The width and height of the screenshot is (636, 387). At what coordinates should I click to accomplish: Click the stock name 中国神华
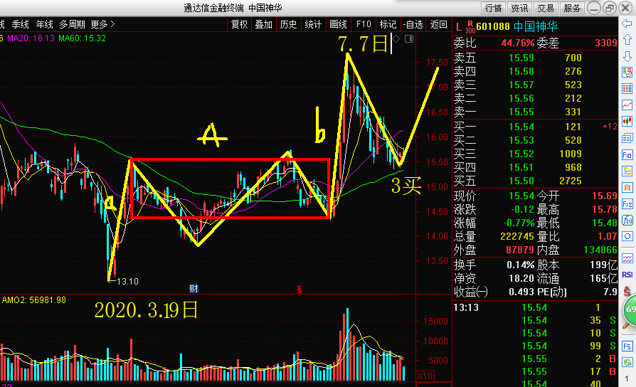tap(536, 27)
